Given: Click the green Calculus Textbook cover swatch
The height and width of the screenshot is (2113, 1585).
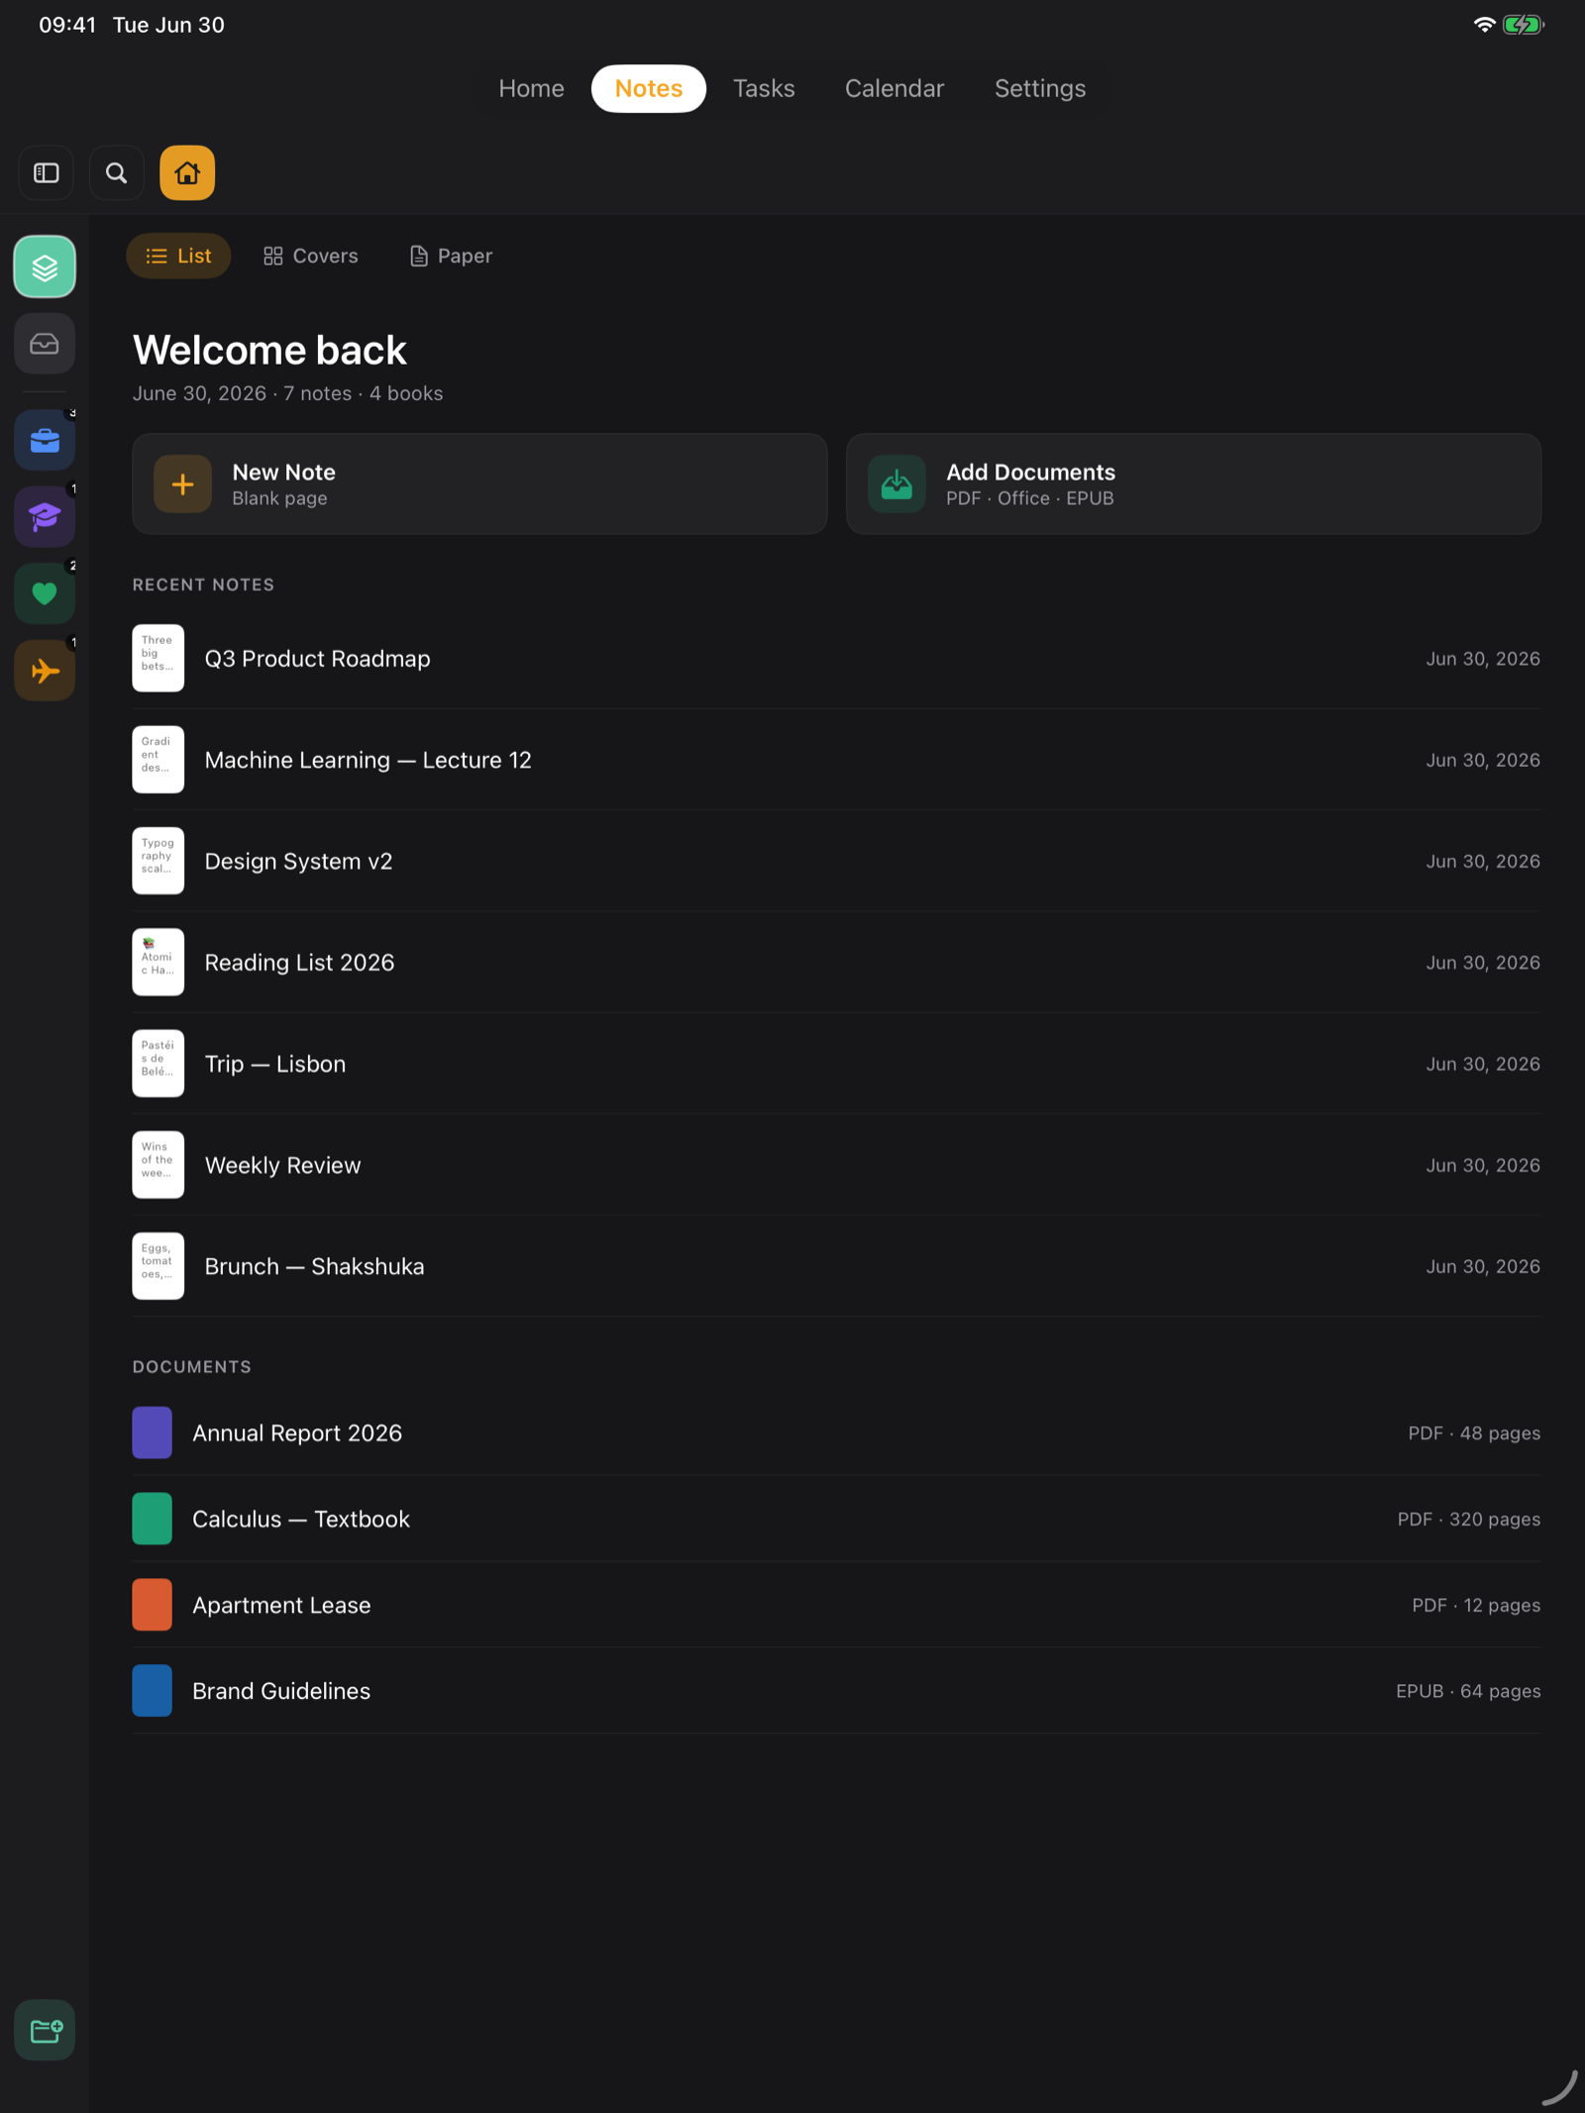Looking at the screenshot, I should click(153, 1519).
